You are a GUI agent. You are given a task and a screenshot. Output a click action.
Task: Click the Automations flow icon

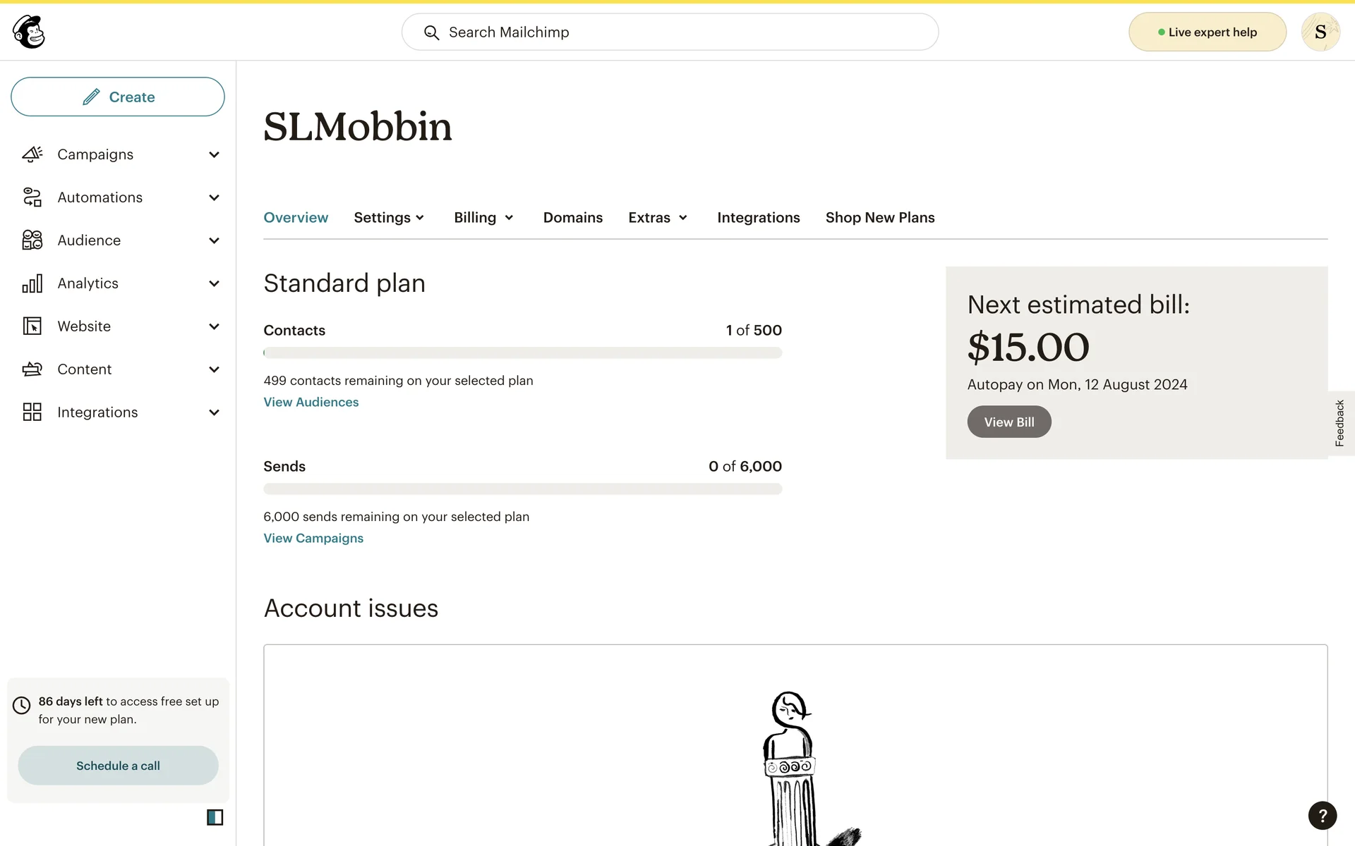pyautogui.click(x=32, y=197)
